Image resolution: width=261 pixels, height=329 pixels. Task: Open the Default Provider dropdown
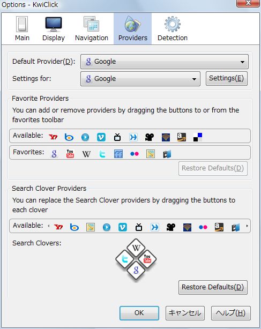coord(165,62)
